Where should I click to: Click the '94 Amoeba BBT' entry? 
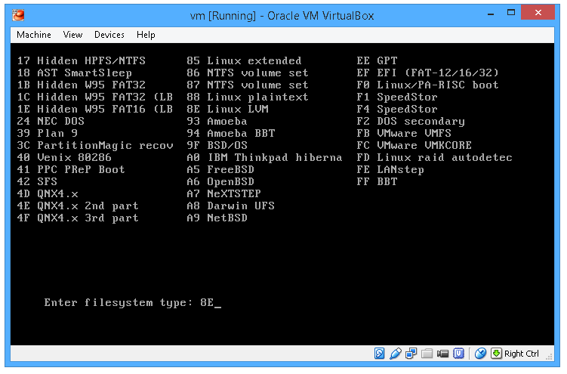231,133
